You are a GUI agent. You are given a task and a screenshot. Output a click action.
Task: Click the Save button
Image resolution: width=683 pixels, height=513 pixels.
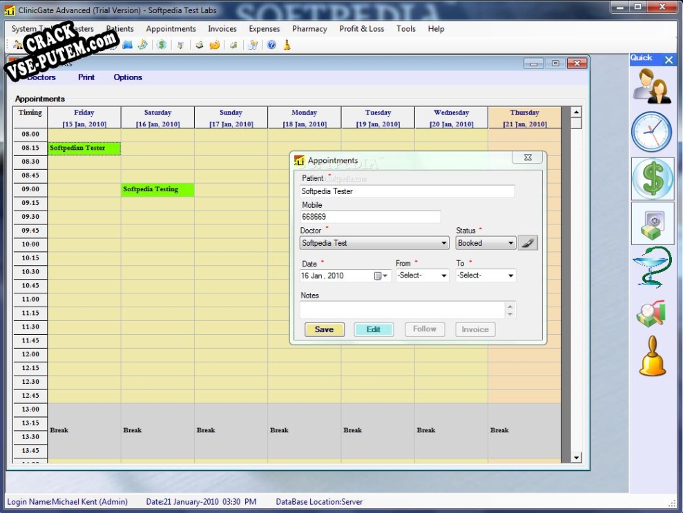coord(324,329)
